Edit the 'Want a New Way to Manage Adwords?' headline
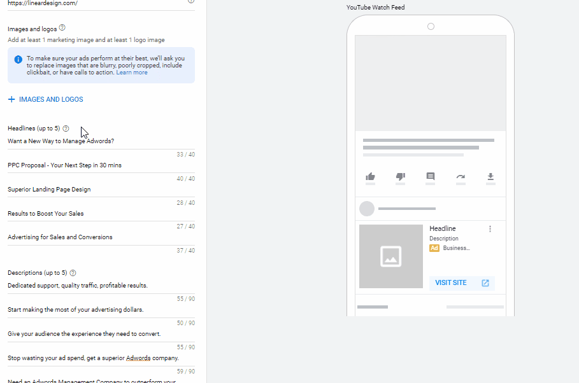Image resolution: width=579 pixels, height=383 pixels. [x=96, y=141]
